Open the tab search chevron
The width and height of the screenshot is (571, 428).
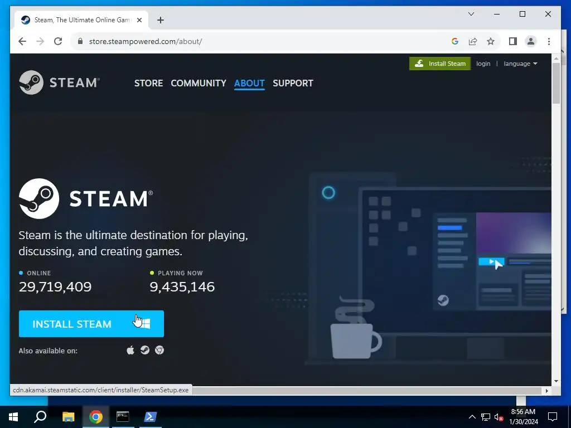click(471, 14)
